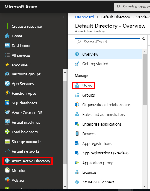Go to Home in sidebar
The height and width of the screenshot is (191, 150).
tap(17, 36)
